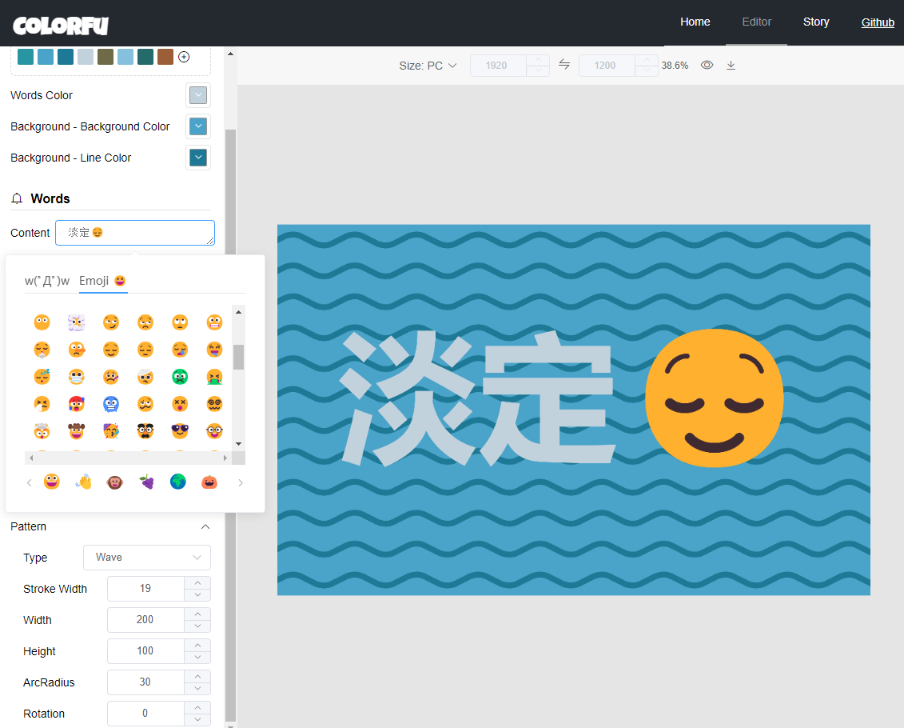Go to the Home page

(695, 22)
